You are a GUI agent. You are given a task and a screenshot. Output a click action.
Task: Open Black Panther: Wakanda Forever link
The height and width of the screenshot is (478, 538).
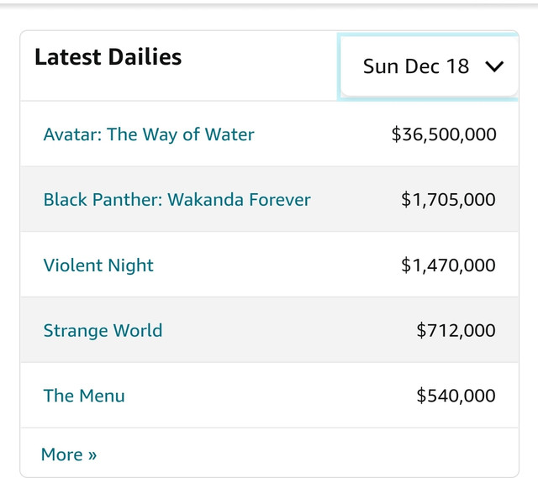click(177, 200)
